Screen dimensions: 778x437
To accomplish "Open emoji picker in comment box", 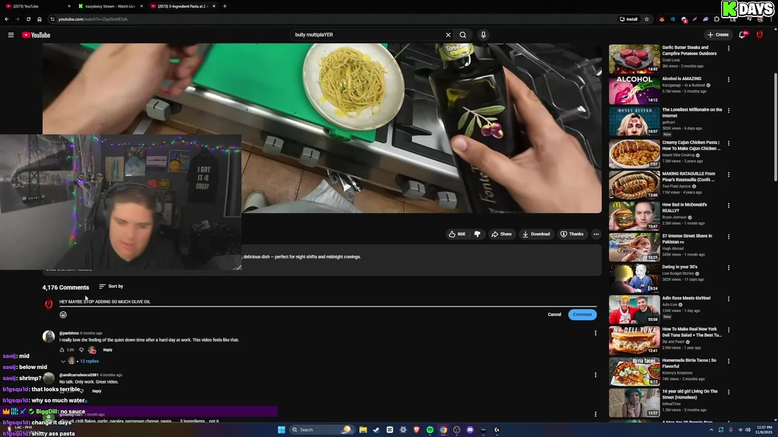I will point(63,314).
